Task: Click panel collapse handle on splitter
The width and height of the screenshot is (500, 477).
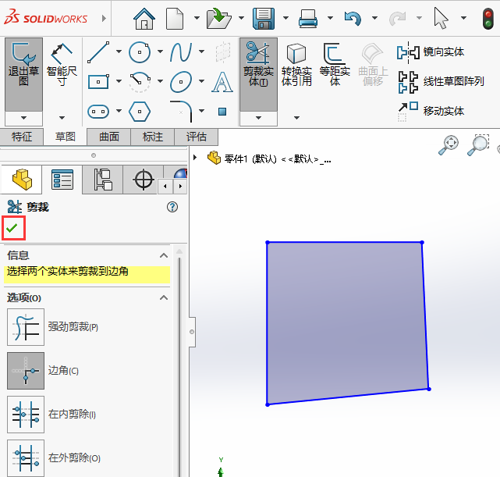Action: pyautogui.click(x=192, y=332)
